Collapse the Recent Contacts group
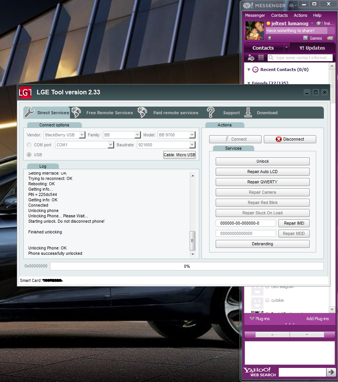This screenshot has height=382, width=338. tap(249, 70)
